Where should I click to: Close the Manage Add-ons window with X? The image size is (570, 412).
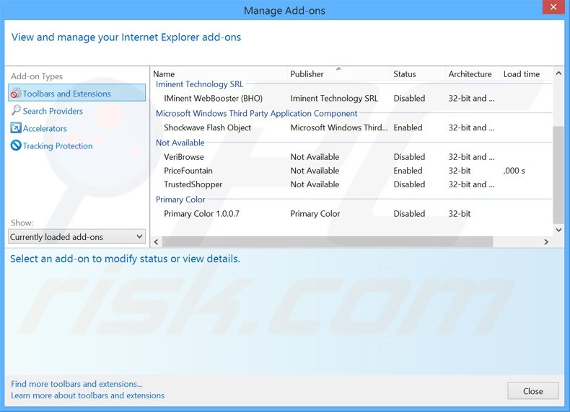click(x=553, y=7)
